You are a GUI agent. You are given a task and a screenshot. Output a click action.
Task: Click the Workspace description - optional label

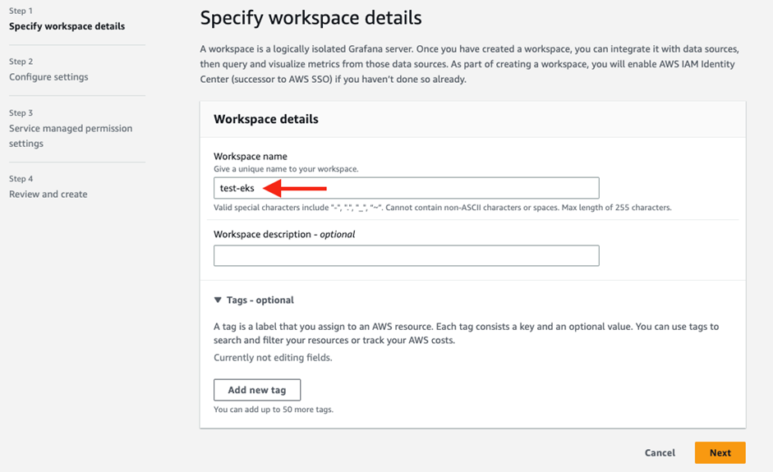coord(284,234)
